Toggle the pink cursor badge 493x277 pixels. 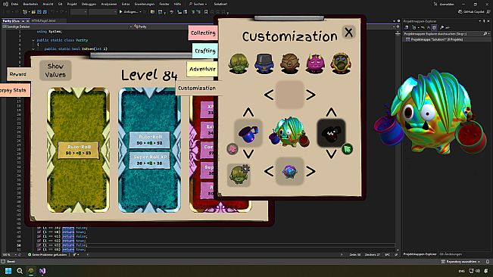(x=232, y=148)
